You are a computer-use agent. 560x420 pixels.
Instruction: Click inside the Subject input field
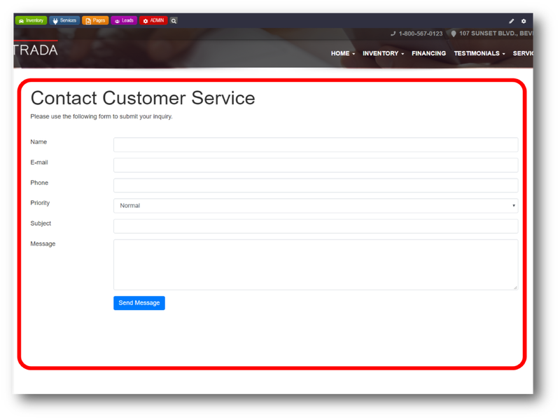point(316,226)
